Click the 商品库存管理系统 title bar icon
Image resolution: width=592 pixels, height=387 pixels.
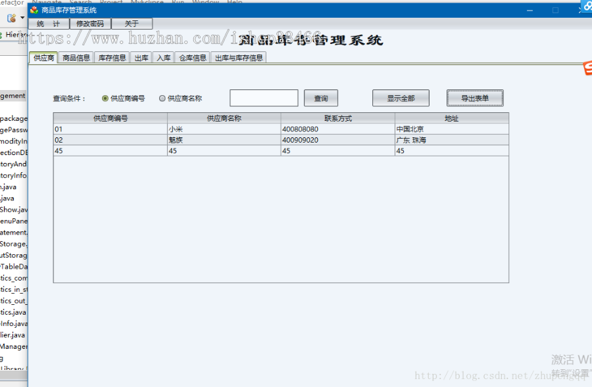[36, 9]
